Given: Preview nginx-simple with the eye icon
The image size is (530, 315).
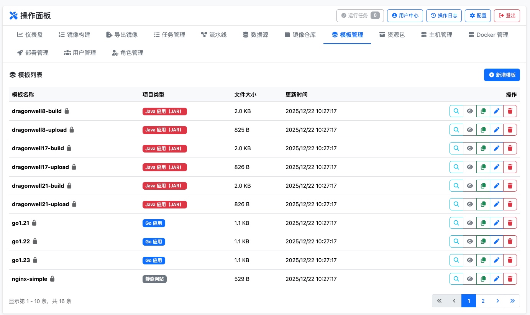Looking at the screenshot, I should (470, 279).
